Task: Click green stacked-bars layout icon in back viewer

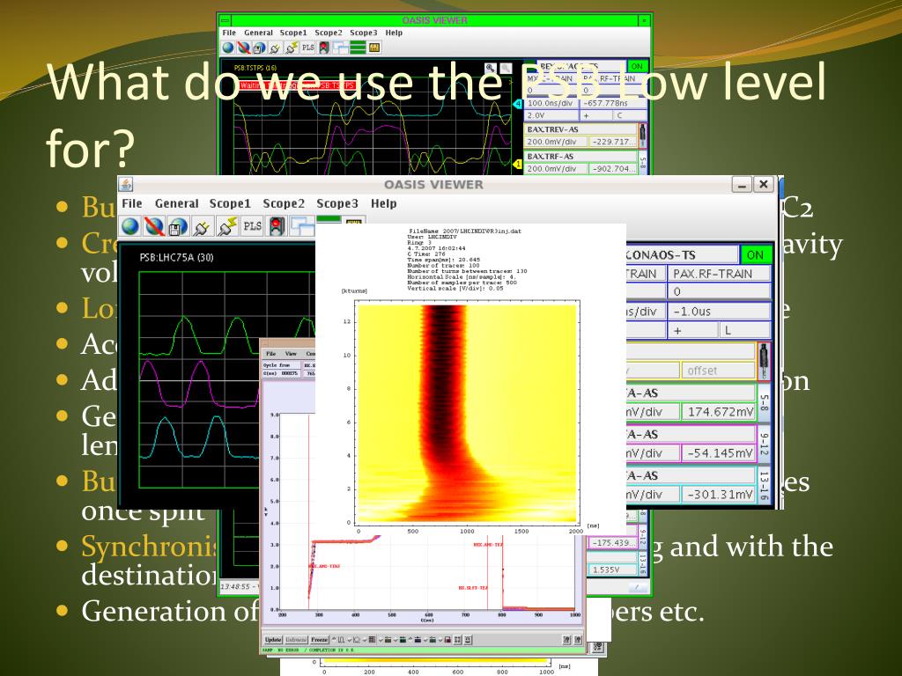Action: (358, 48)
